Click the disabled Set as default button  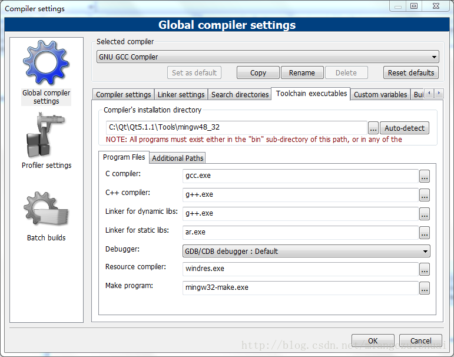pos(194,72)
